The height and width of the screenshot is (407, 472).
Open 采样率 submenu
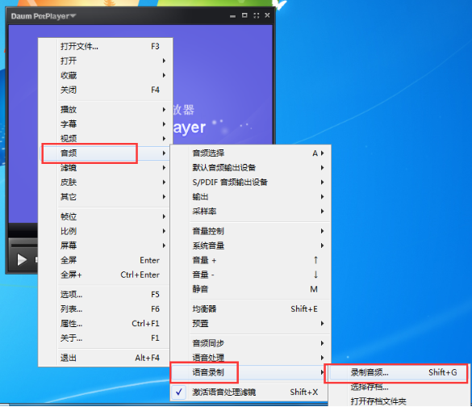tap(251, 212)
